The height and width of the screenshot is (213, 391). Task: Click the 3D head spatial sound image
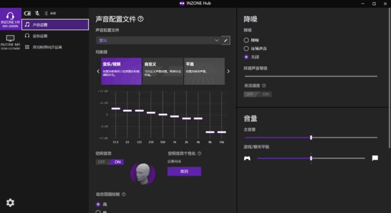tap(143, 174)
